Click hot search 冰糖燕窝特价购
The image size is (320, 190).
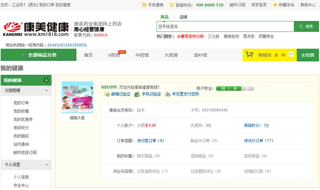tap(190, 36)
